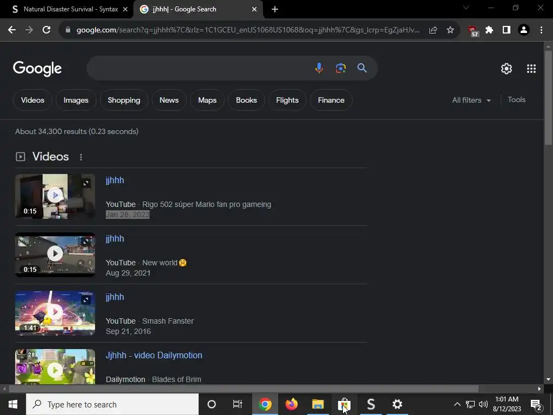Open the clock showing 1:01 AM
Viewport: 553px width, 415px height.
507,404
